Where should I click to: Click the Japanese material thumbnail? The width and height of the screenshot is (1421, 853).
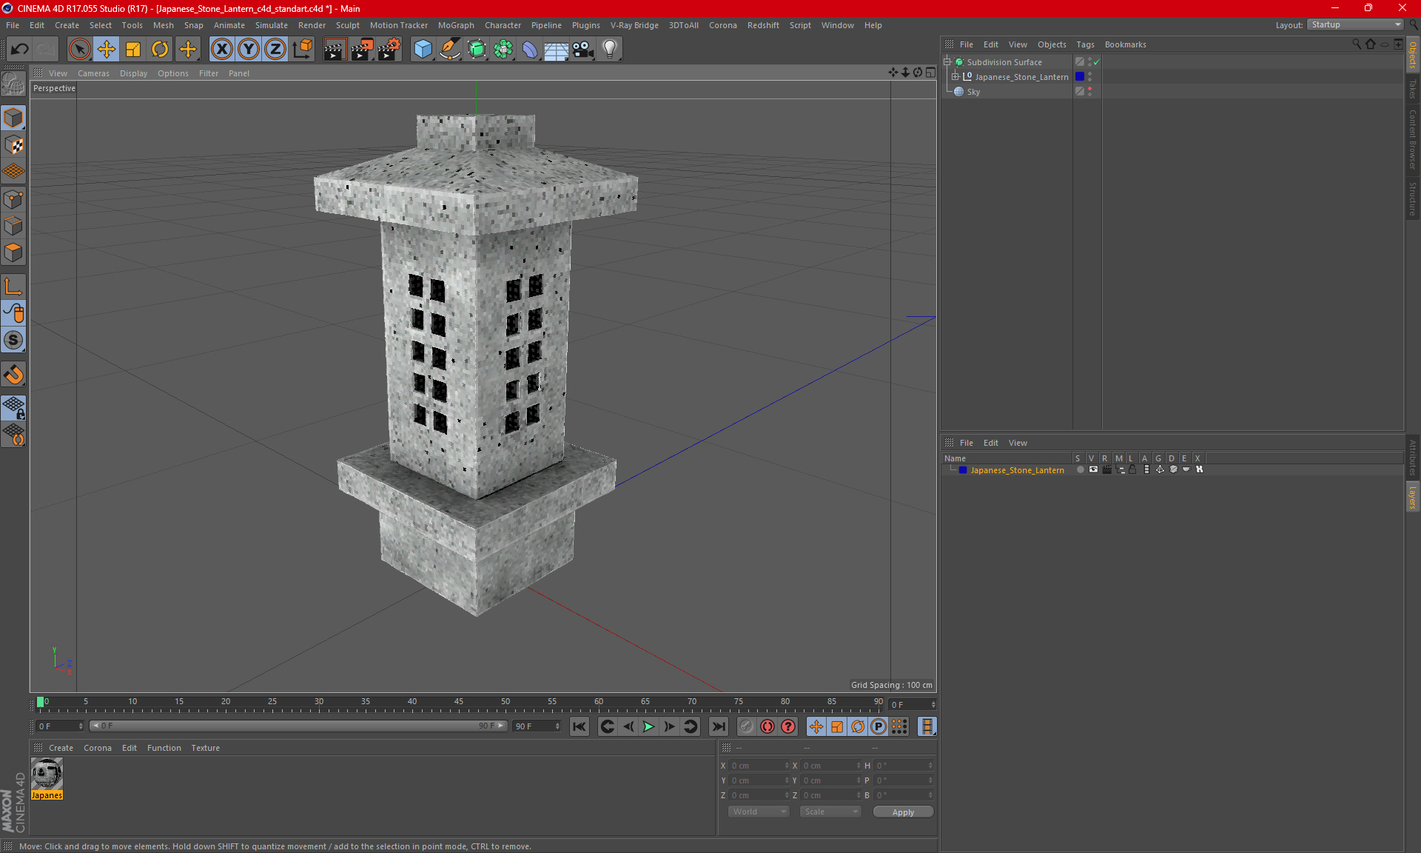coord(47,775)
